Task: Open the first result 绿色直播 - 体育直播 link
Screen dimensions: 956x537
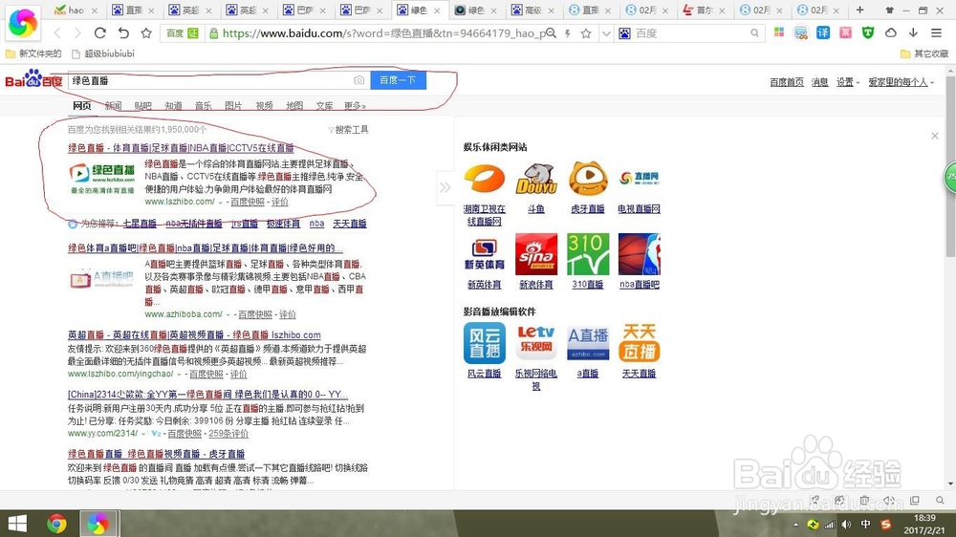Action: [181, 148]
